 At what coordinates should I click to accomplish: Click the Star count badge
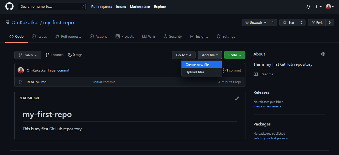301,23
